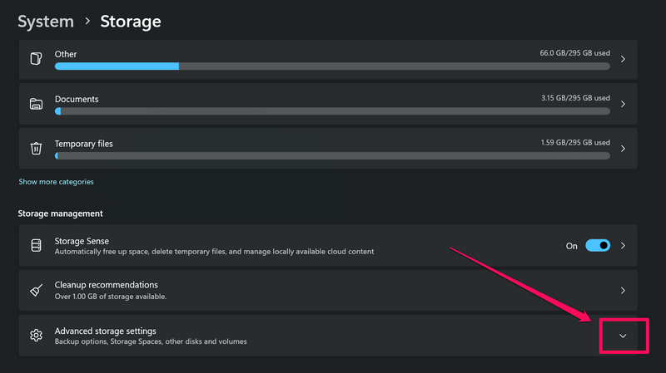The image size is (666, 373).
Task: Click the Advanced storage settings gear icon
Action: click(36, 336)
